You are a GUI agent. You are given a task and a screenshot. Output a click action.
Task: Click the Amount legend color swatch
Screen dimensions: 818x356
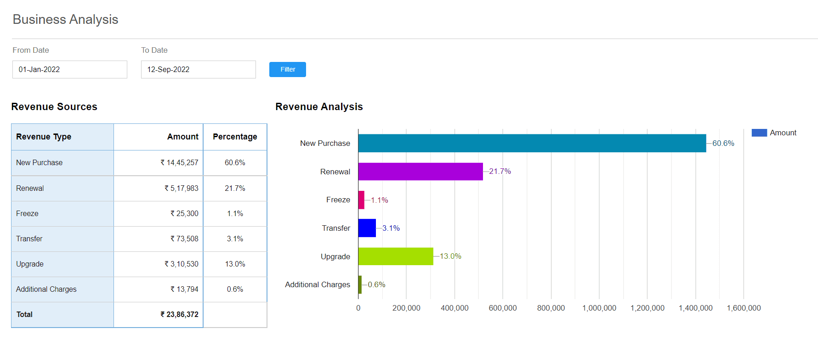(x=759, y=133)
